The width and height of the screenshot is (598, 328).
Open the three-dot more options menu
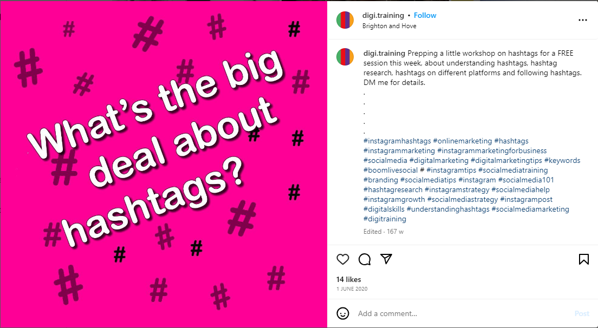click(583, 20)
